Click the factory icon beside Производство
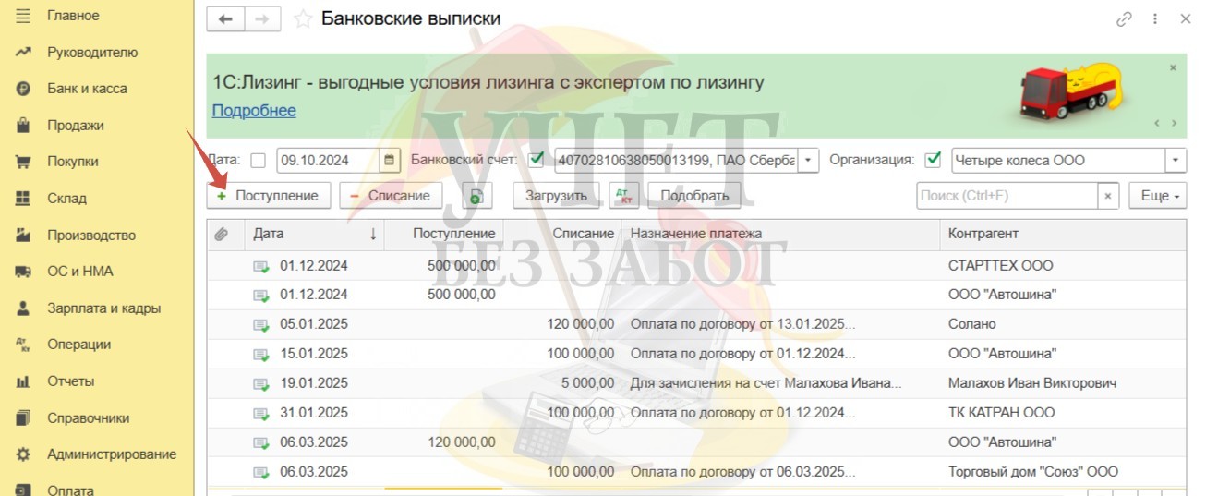The width and height of the screenshot is (1206, 496). point(24,235)
